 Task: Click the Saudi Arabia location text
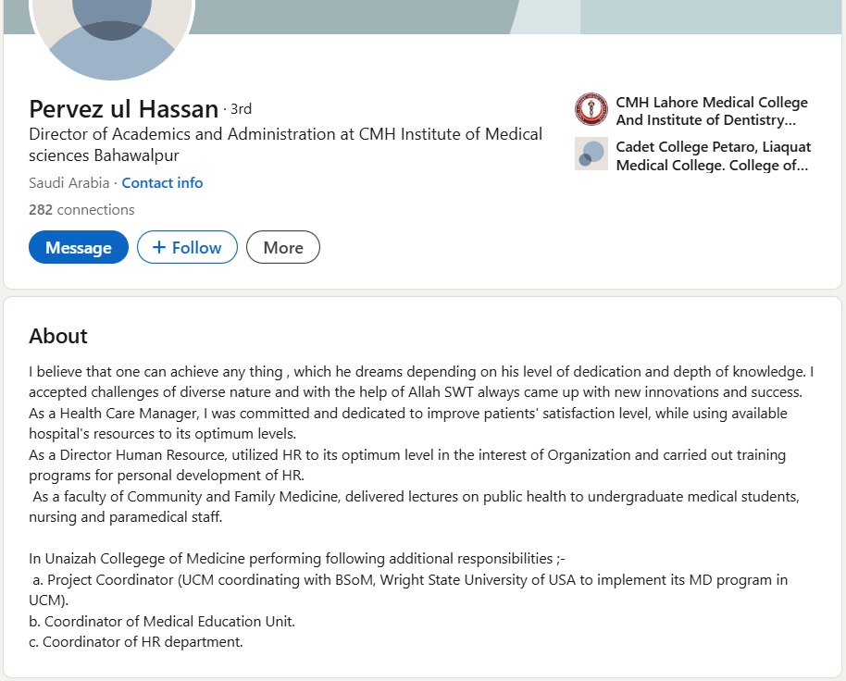click(x=67, y=182)
